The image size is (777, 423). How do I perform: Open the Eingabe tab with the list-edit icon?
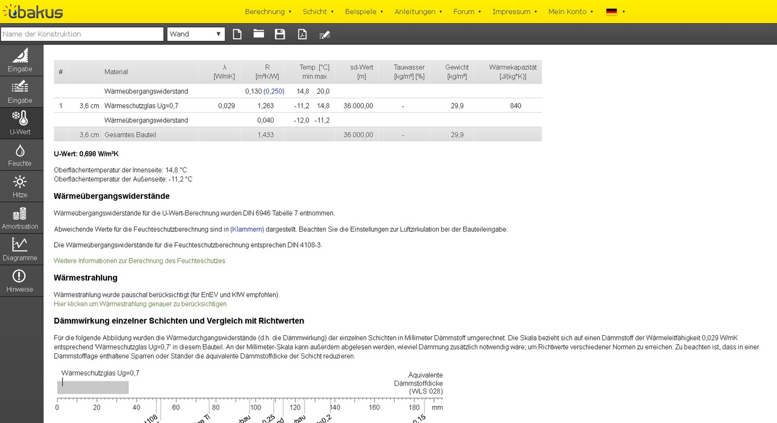pos(21,92)
